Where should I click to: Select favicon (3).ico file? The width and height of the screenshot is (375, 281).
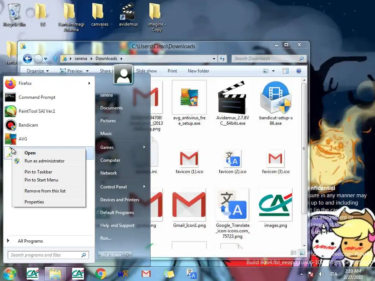tap(276, 162)
